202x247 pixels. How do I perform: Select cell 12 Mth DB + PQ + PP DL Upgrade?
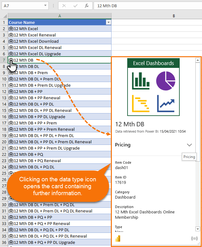tap(60, 242)
